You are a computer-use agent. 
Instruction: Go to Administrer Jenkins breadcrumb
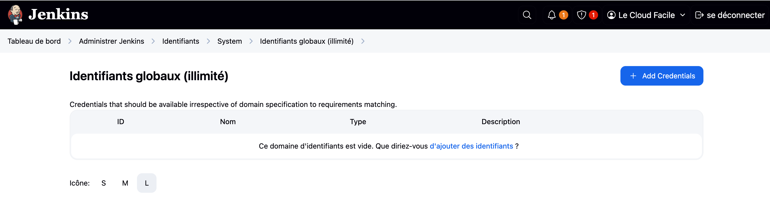tap(111, 41)
